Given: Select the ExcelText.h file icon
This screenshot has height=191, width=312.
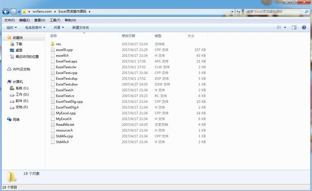Looking at the screenshot, I should click(53, 90).
